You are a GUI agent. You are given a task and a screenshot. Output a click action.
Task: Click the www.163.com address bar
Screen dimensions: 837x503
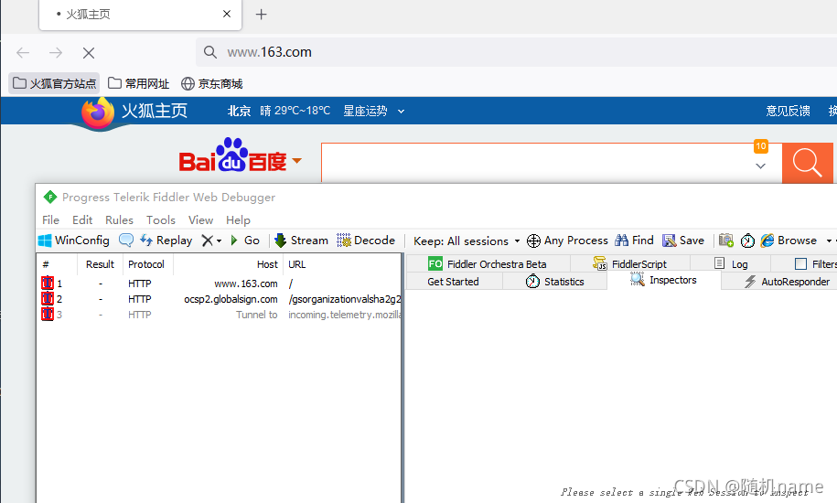[516, 52]
